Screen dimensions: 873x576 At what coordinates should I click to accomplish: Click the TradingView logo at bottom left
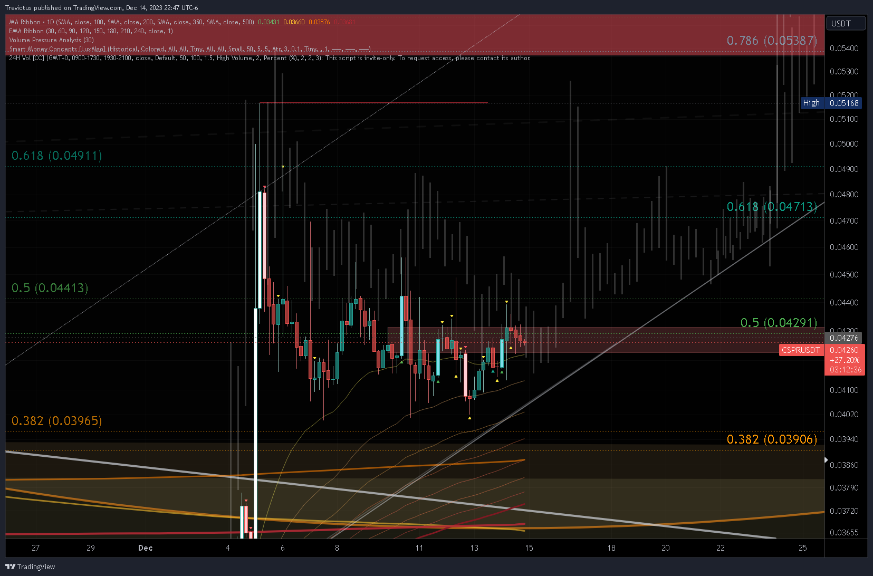tap(30, 567)
